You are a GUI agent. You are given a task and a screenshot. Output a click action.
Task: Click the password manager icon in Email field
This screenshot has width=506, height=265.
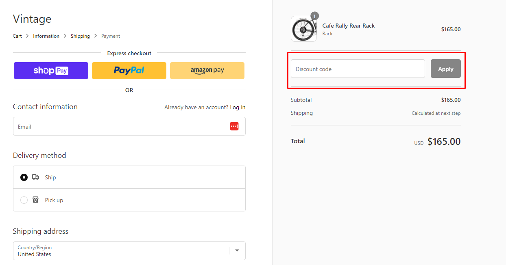tap(234, 126)
